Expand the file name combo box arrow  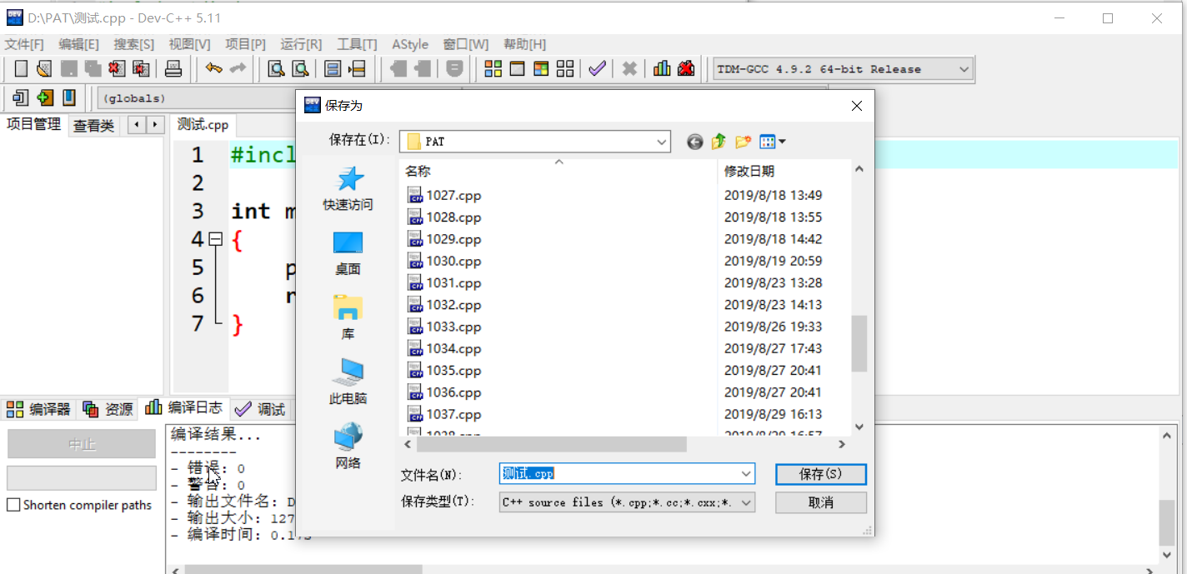[746, 474]
